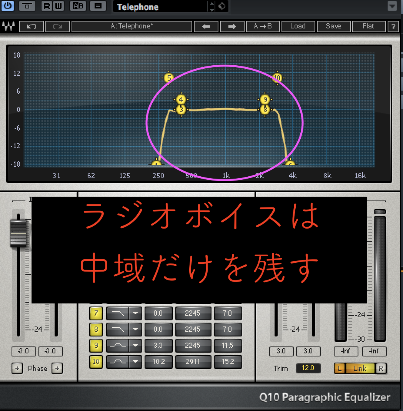Toggle band 10 on/off button
This screenshot has width=403, height=411.
pyautogui.click(x=96, y=362)
